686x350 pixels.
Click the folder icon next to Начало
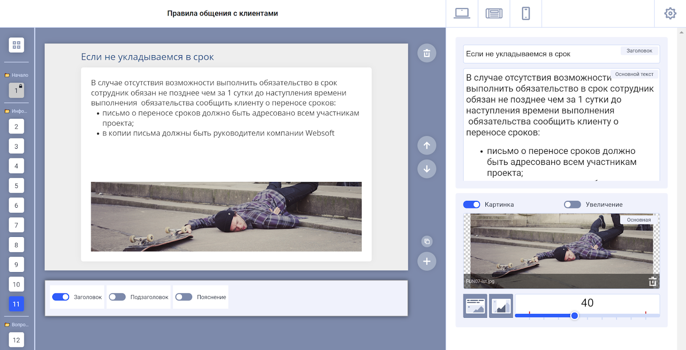(x=7, y=75)
